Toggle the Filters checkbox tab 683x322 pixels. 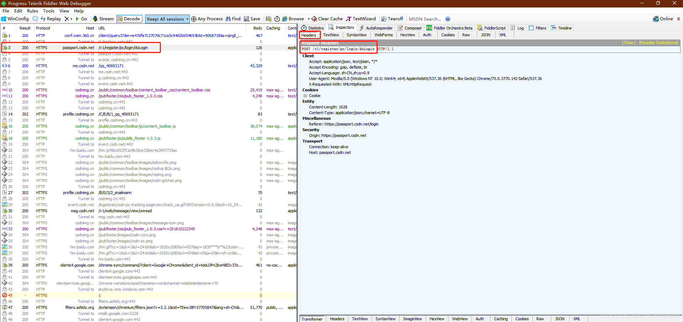[x=537, y=28]
